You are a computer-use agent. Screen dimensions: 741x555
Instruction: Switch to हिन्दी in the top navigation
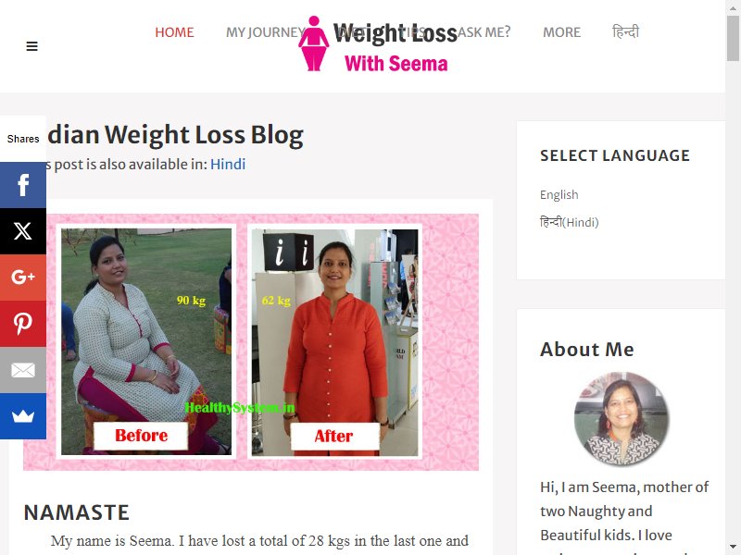[x=625, y=32]
